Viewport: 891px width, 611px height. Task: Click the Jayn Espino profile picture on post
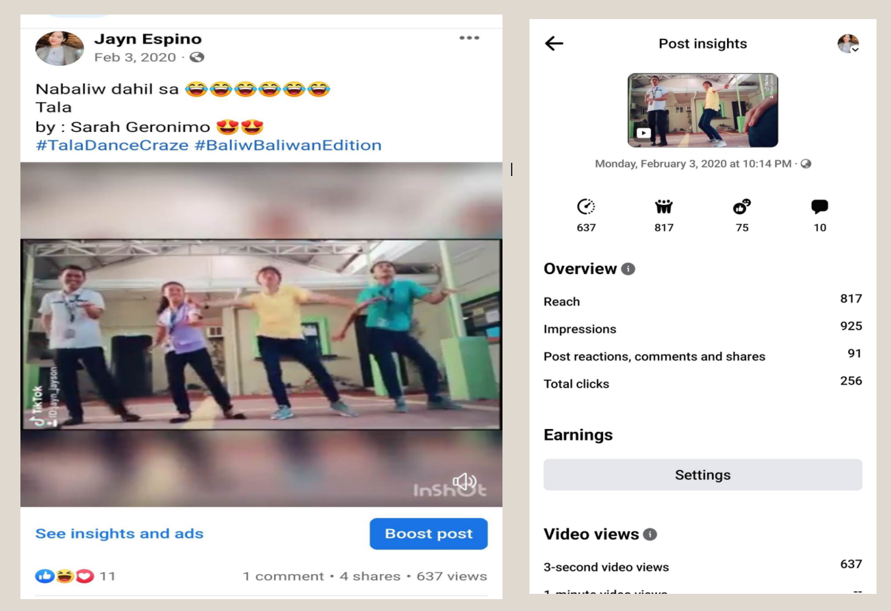(59, 48)
